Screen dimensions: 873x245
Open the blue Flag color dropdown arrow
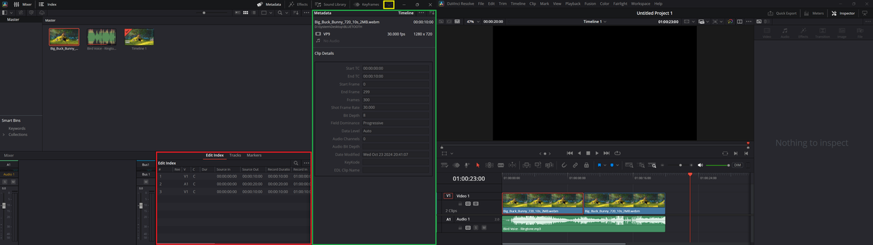coord(605,165)
